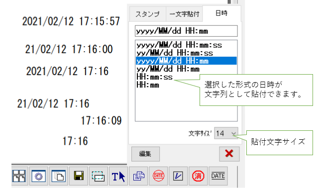
Task: Click the four-page thumbnail grid icon
Action: point(19,176)
